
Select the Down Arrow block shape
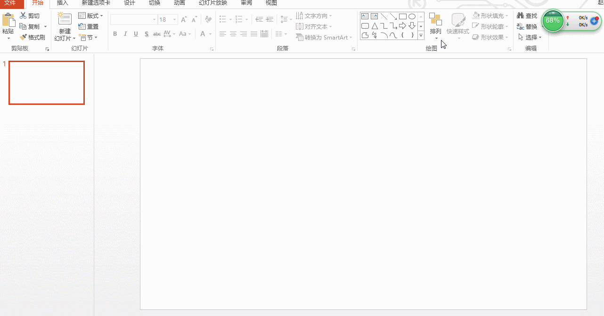tap(412, 25)
